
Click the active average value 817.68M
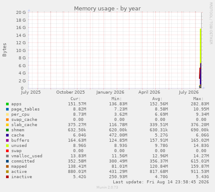pyautogui.click(x=159, y=172)
